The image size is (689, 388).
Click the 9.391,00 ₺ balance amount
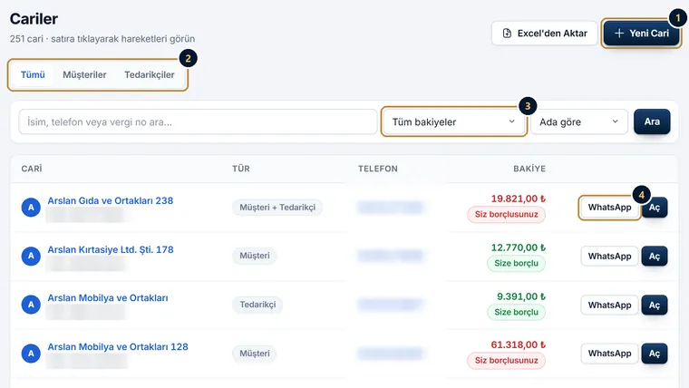coord(521,296)
